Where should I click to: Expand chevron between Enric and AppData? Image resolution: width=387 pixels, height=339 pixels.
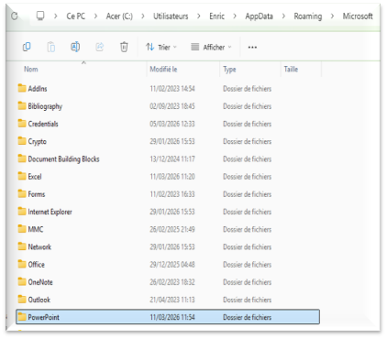point(235,16)
